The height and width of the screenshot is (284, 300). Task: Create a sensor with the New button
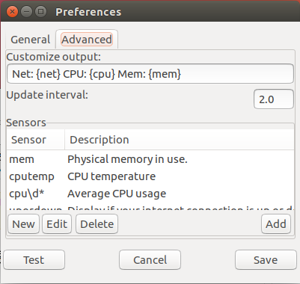(24, 224)
